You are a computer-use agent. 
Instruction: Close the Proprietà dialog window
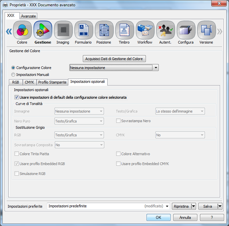click(219, 4)
